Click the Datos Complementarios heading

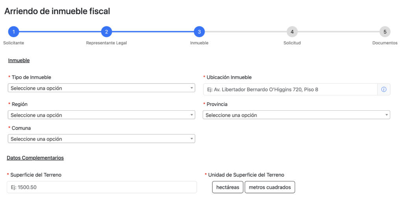pos(35,158)
